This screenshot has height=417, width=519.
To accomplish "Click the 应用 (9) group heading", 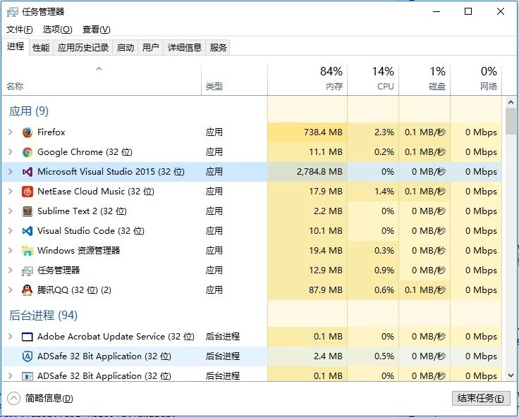I will [x=29, y=111].
